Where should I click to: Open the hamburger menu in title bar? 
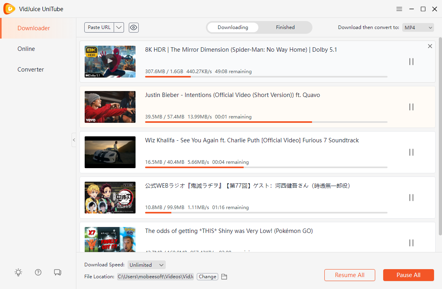[x=399, y=9]
